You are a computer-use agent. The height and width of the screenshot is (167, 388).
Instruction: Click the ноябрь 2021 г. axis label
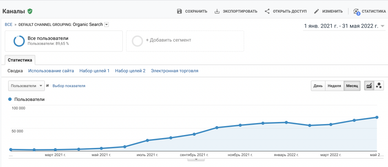point(240,155)
